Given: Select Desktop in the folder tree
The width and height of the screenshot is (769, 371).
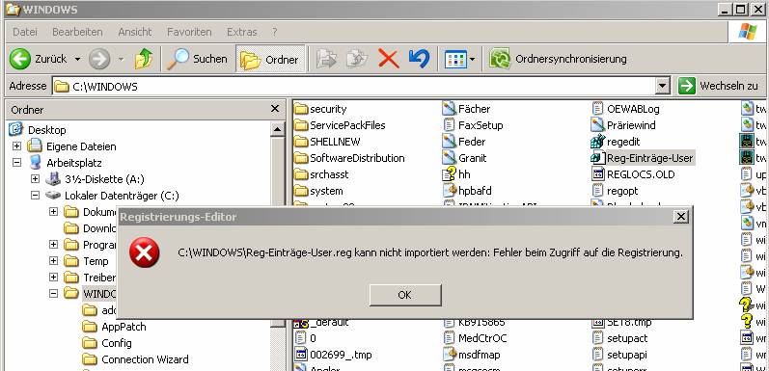Looking at the screenshot, I should 46,130.
